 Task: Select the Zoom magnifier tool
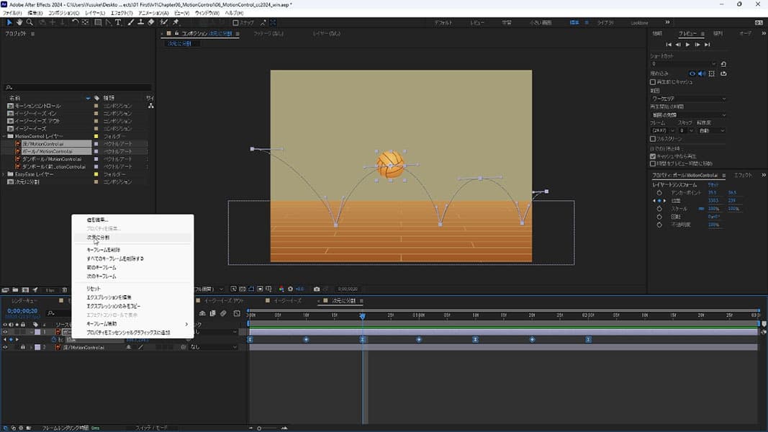[30, 22]
